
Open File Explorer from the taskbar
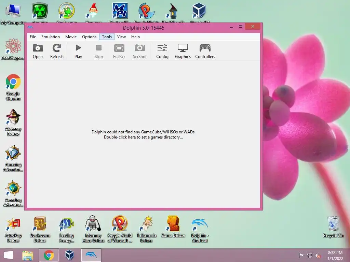coord(28,255)
